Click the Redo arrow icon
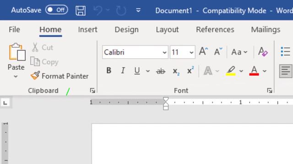This screenshot has height=164, width=293. pyautogui.click(x=121, y=10)
